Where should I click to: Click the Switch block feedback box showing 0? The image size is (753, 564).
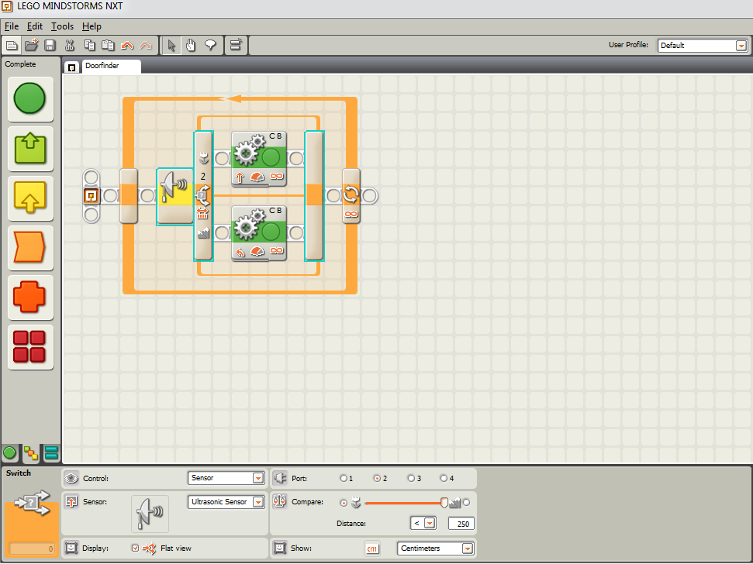(32, 549)
